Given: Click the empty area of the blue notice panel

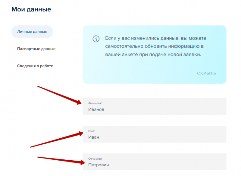Looking at the screenshot, I should [x=136, y=72].
